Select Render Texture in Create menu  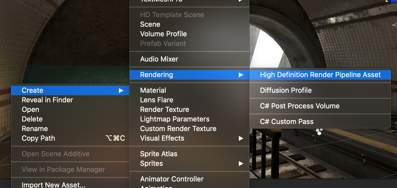pyautogui.click(x=164, y=110)
